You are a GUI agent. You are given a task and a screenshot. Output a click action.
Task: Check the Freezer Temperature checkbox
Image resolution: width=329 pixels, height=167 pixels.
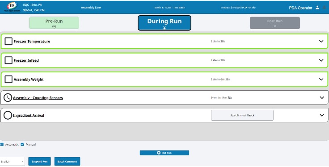pos(8,41)
